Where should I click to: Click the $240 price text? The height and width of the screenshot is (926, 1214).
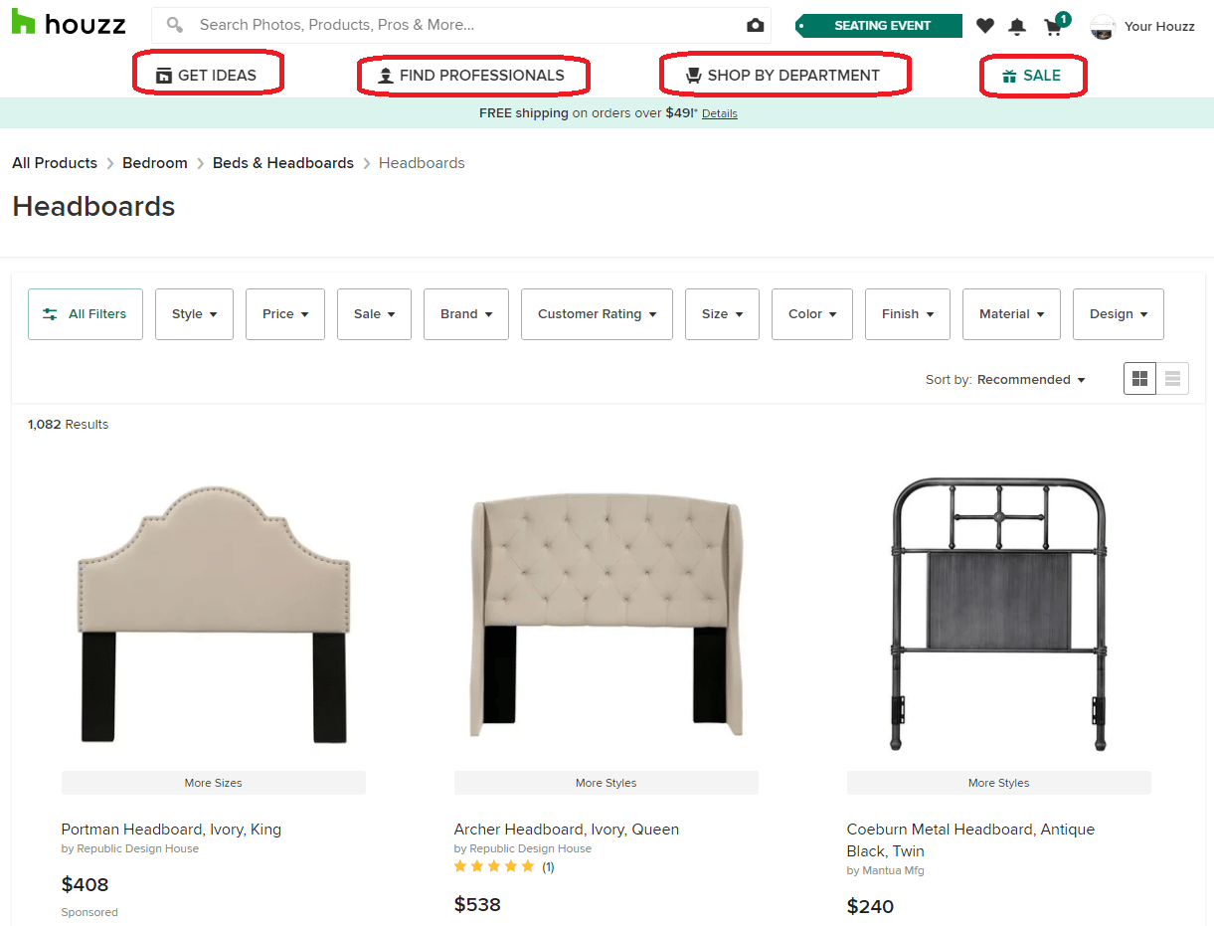tap(870, 906)
